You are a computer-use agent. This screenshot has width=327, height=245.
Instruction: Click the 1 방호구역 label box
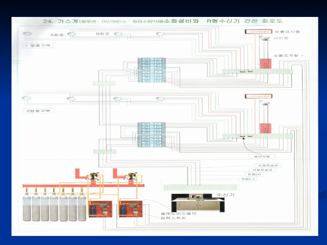[38, 46]
